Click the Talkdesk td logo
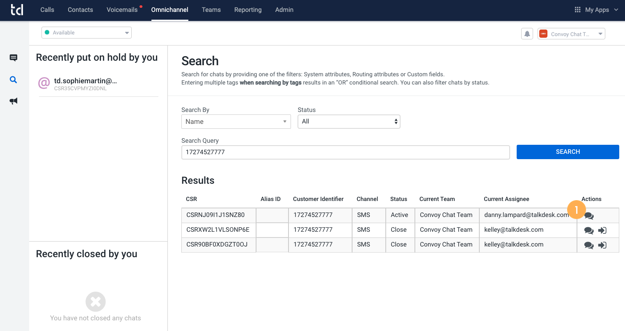 point(17,9)
